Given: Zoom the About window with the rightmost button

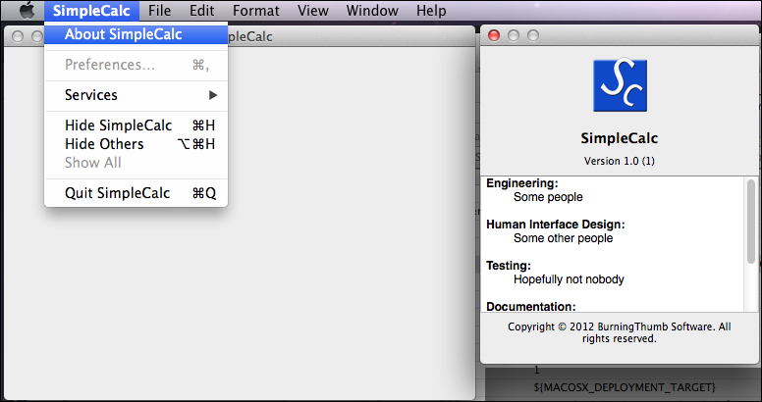Looking at the screenshot, I should coord(533,36).
